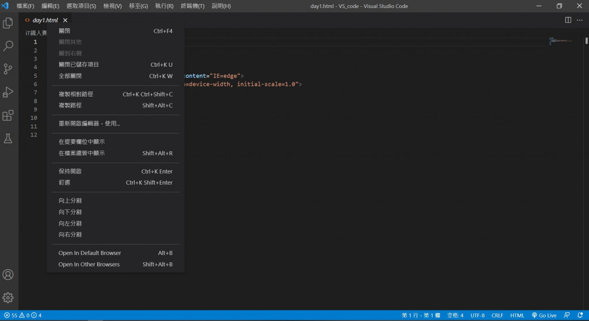Open the Extensions view icon
The width and height of the screenshot is (589, 321).
8,115
